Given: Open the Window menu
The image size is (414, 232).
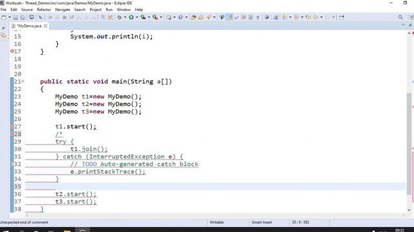Looking at the screenshot, I should (x=124, y=10).
